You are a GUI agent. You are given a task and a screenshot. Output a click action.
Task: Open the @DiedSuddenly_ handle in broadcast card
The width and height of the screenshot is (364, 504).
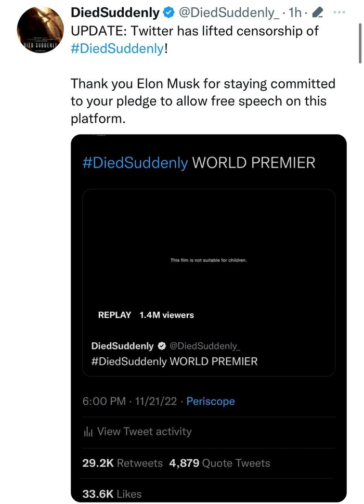[205, 346]
